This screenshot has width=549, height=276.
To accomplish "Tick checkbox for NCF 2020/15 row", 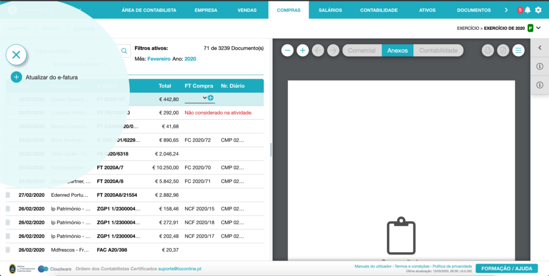I will tap(8, 209).
